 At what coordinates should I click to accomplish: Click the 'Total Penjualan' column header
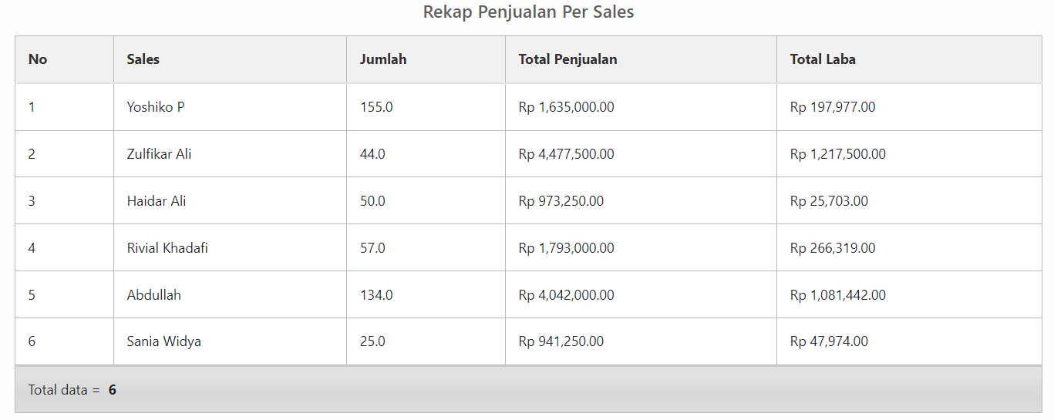tap(567, 59)
